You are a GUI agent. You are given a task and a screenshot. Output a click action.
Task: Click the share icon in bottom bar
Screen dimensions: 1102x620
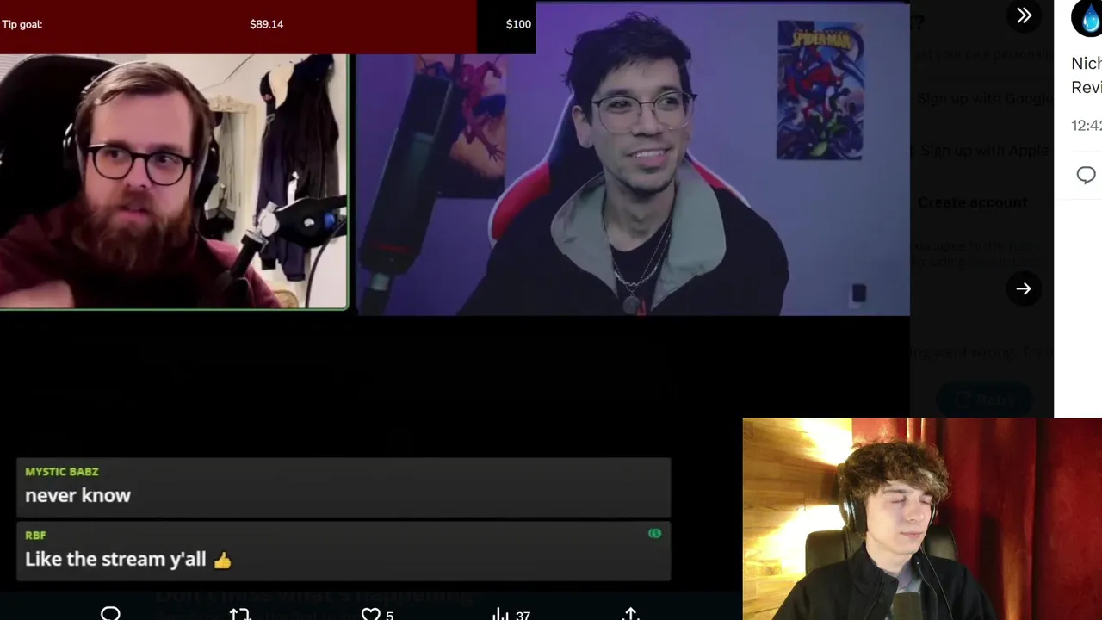point(631,614)
